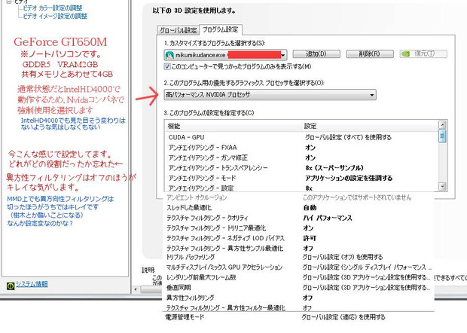Click the グローバル設定 (すべて) を使用する value
The width and height of the screenshot is (467, 333).
pos(348,137)
